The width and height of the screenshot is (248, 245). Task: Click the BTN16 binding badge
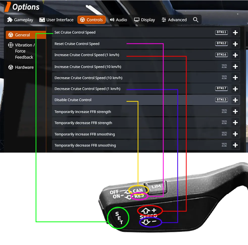click(x=221, y=55)
